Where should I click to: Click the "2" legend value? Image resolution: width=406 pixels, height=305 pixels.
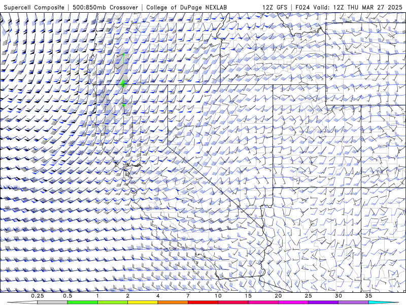pyautogui.click(x=128, y=296)
